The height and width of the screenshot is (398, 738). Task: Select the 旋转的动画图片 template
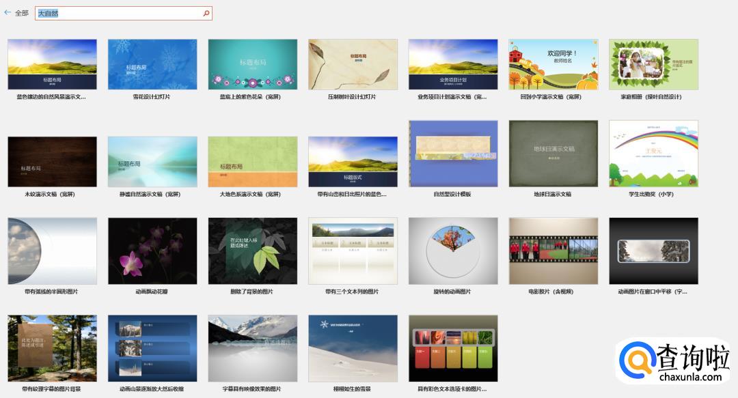pyautogui.click(x=453, y=251)
